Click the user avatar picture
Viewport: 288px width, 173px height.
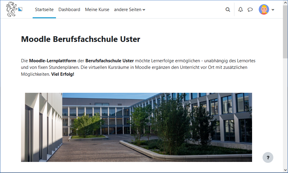pyautogui.click(x=264, y=10)
